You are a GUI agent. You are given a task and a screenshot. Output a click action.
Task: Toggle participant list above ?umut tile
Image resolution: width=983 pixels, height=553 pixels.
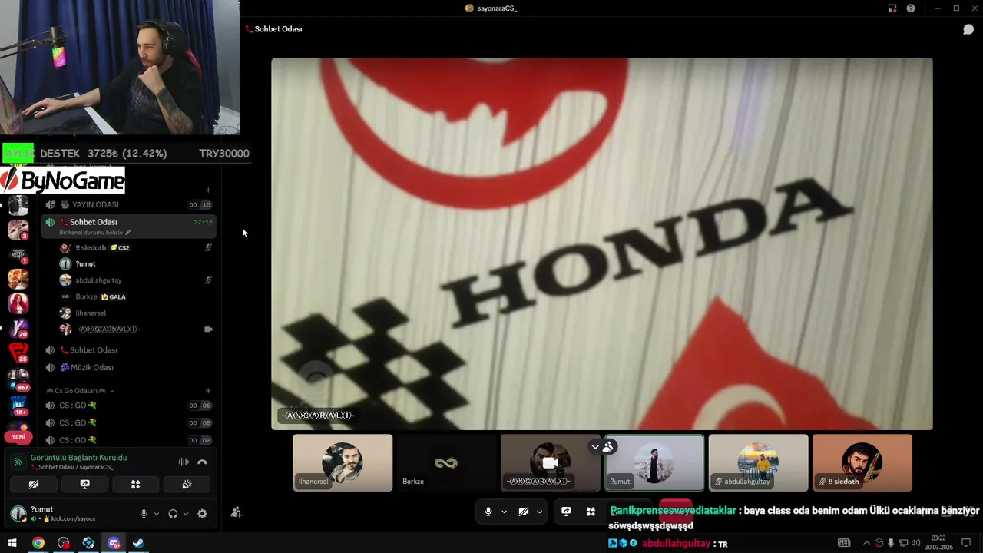602,446
